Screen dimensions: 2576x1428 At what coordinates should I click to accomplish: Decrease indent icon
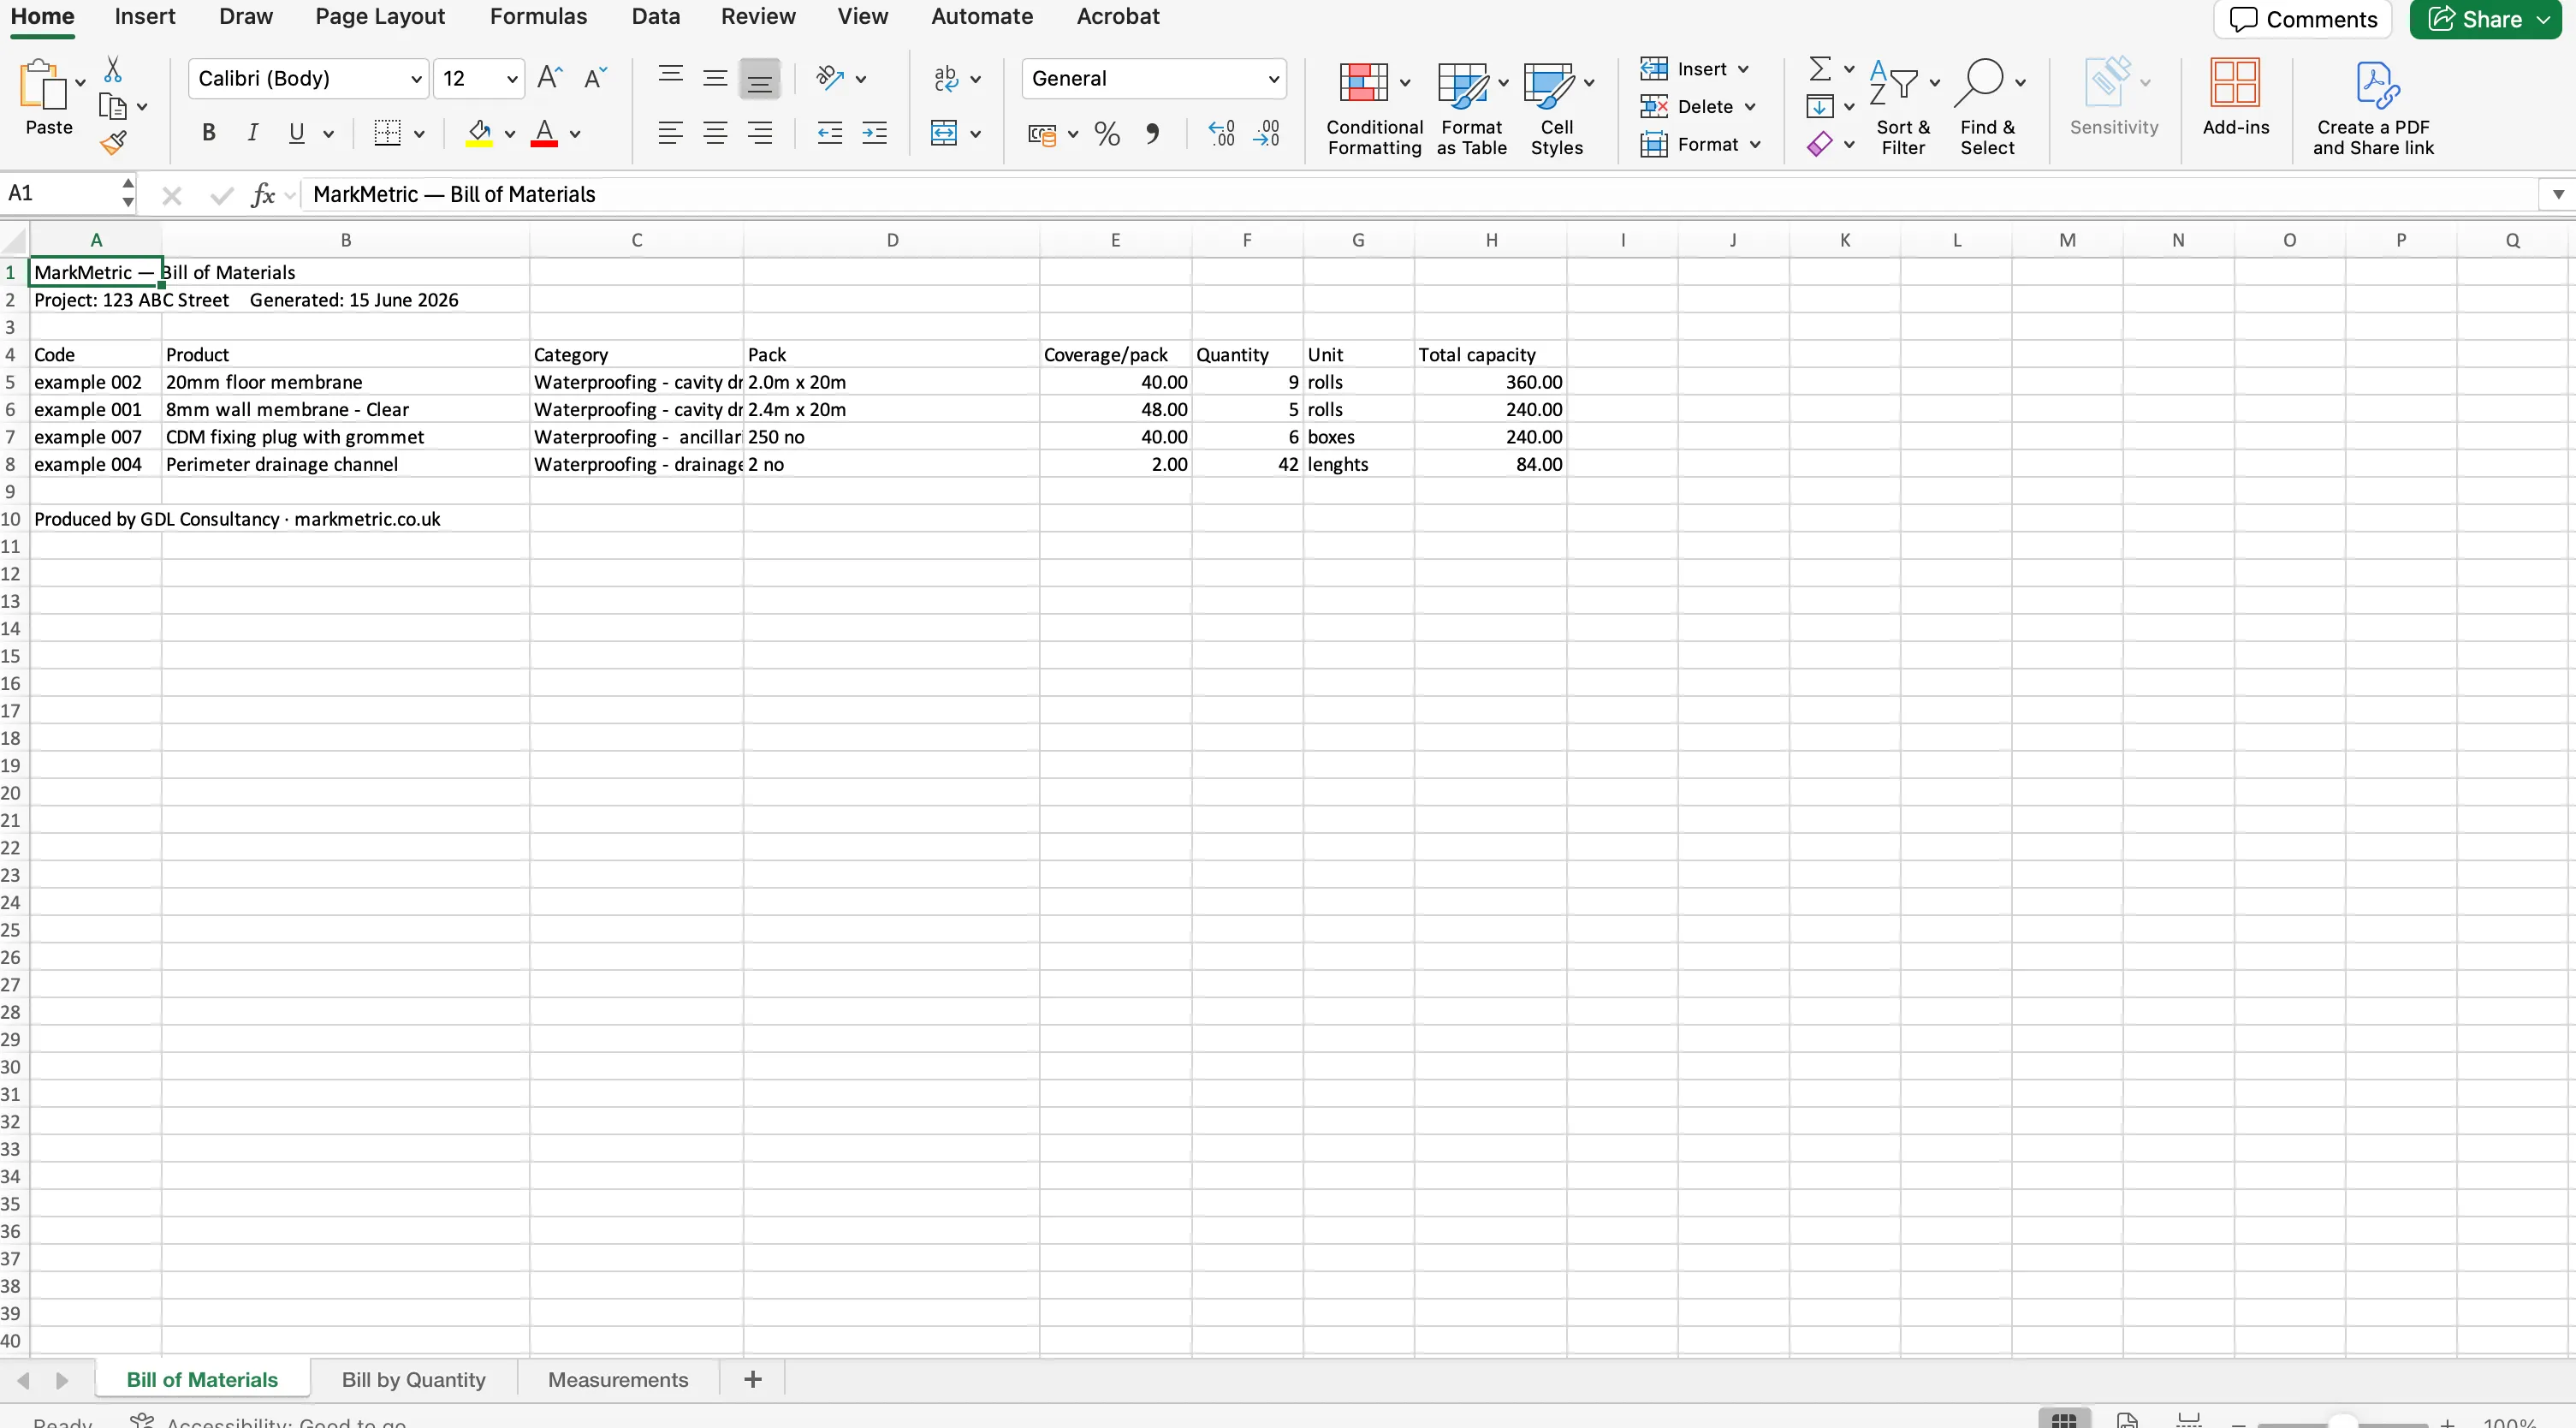point(829,133)
